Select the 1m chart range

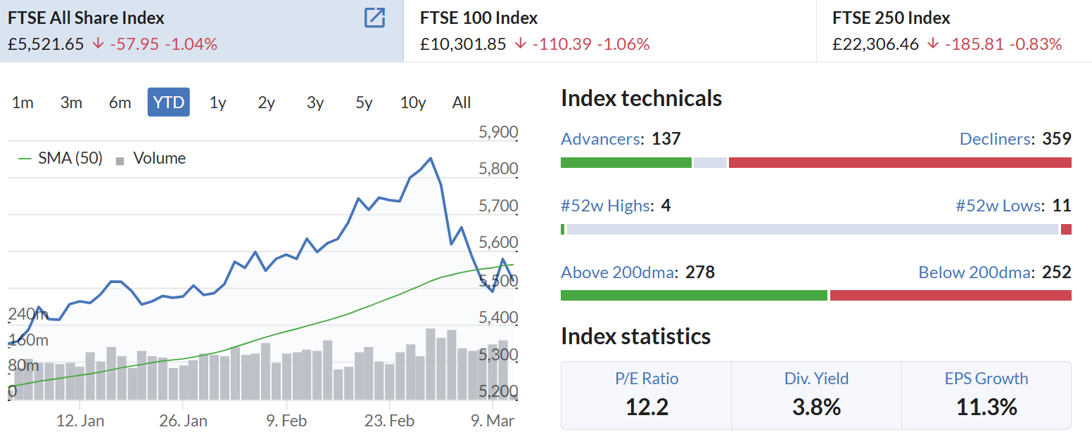[23, 103]
